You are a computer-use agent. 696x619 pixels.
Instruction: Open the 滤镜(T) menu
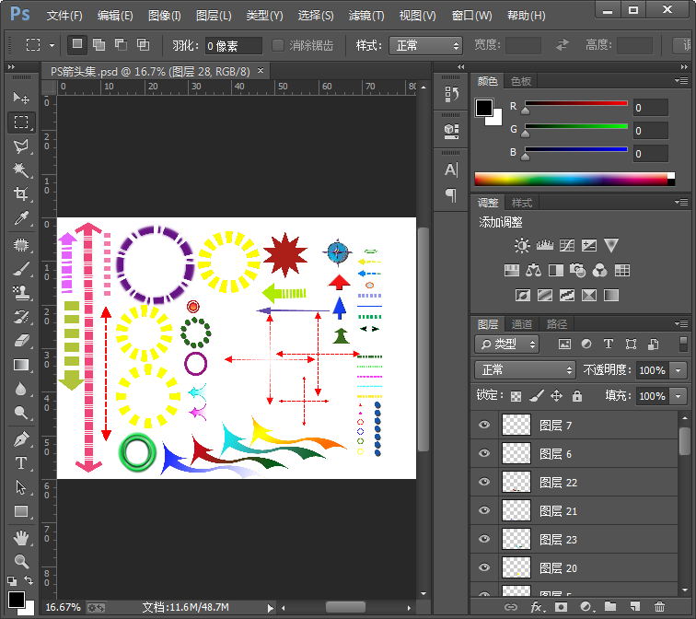click(x=365, y=16)
